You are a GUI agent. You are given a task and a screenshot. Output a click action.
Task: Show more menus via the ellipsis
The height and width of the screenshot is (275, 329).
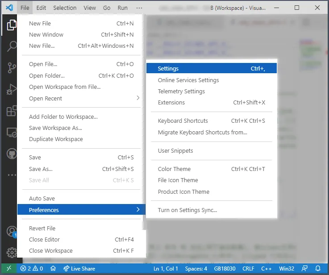[x=139, y=8]
